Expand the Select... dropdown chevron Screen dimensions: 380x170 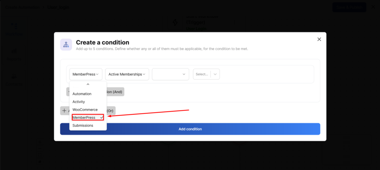216,74
